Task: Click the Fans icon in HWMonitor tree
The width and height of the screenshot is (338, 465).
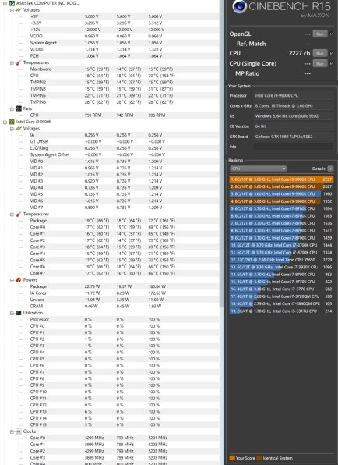Action: point(19,108)
